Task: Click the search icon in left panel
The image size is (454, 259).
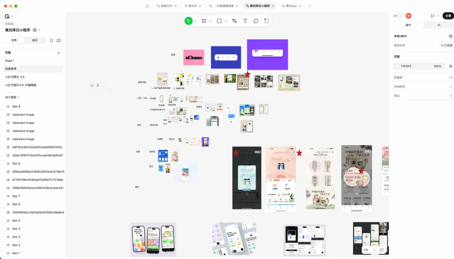Action: (x=52, y=40)
